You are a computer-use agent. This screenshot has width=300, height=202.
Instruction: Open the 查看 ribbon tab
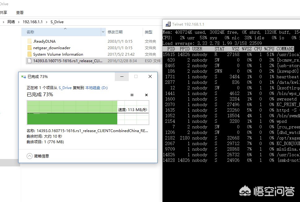point(20,13)
